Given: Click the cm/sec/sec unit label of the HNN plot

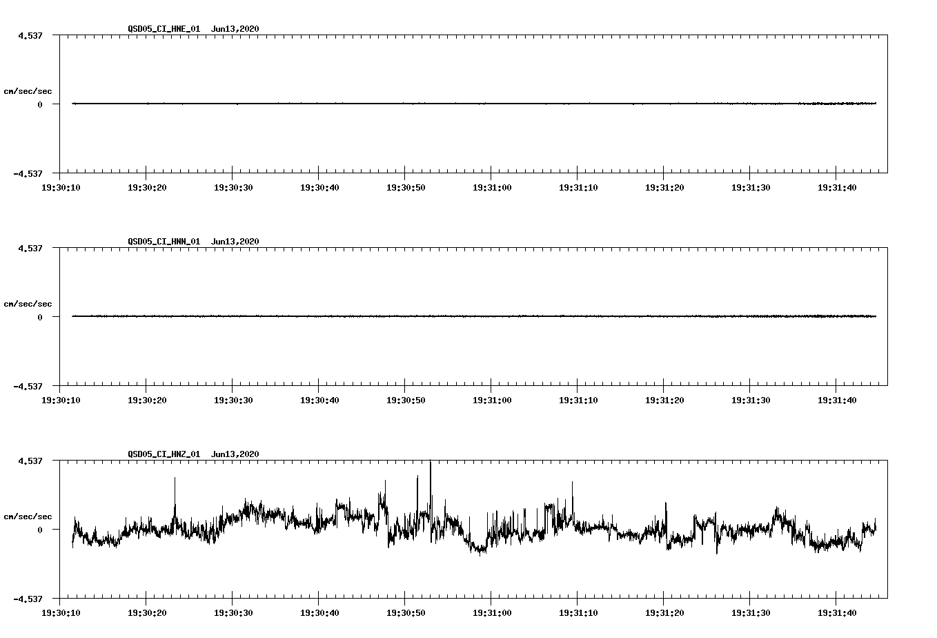Looking at the screenshot, I should [28, 304].
